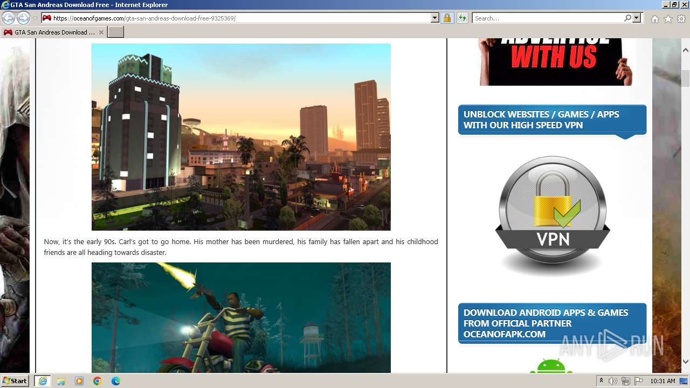690x388 pixels.
Task: Refresh the page with the refresh icon
Action: tap(463, 18)
